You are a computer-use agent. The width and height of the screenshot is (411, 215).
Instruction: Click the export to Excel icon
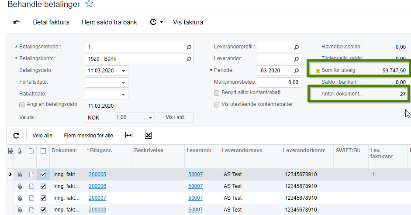pyautogui.click(x=148, y=136)
